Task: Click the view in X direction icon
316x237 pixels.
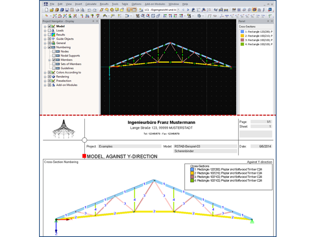Action: (x=165, y=16)
